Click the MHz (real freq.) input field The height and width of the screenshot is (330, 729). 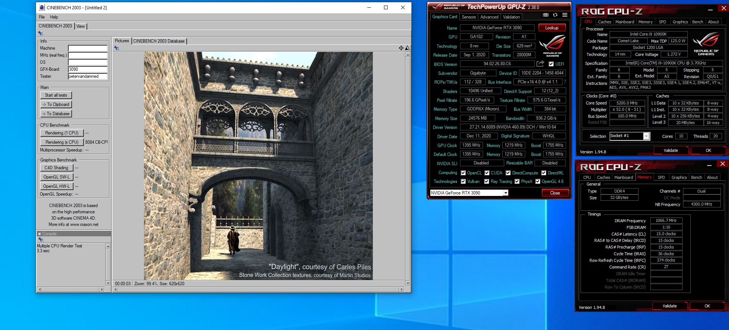click(88, 55)
